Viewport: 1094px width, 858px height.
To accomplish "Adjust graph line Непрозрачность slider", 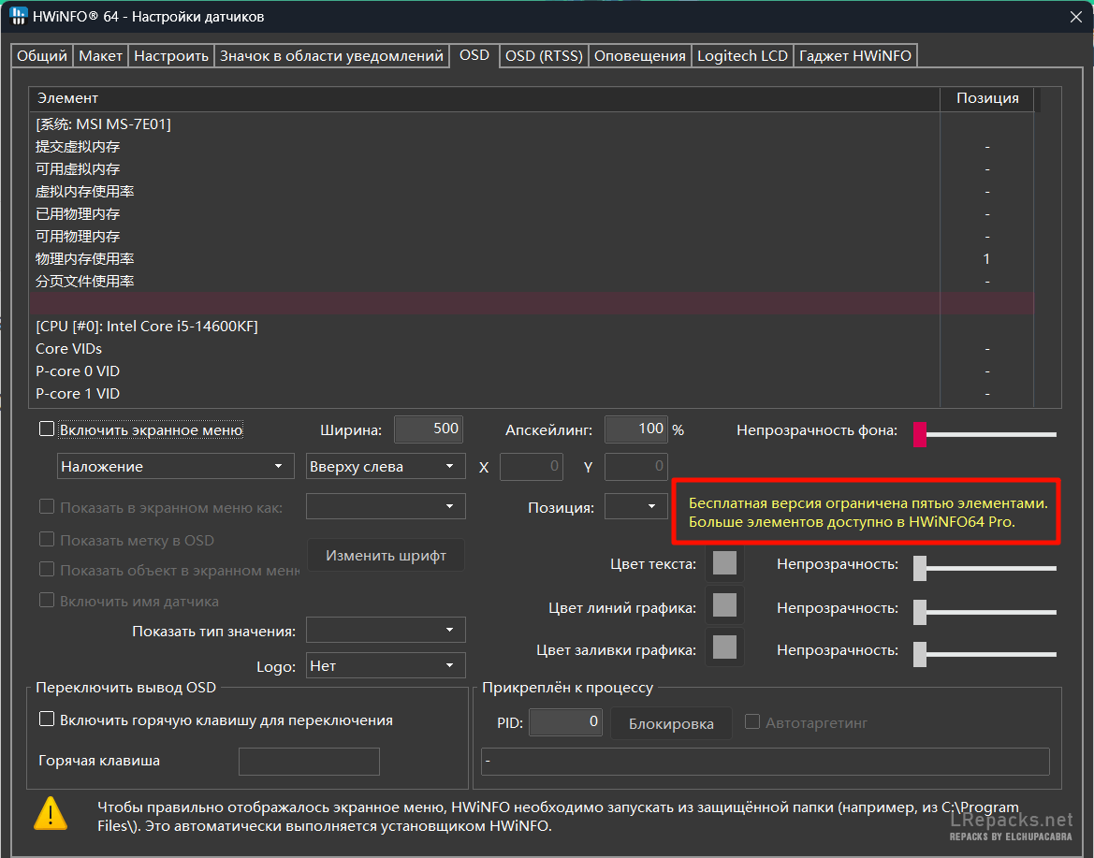I will [x=985, y=612].
